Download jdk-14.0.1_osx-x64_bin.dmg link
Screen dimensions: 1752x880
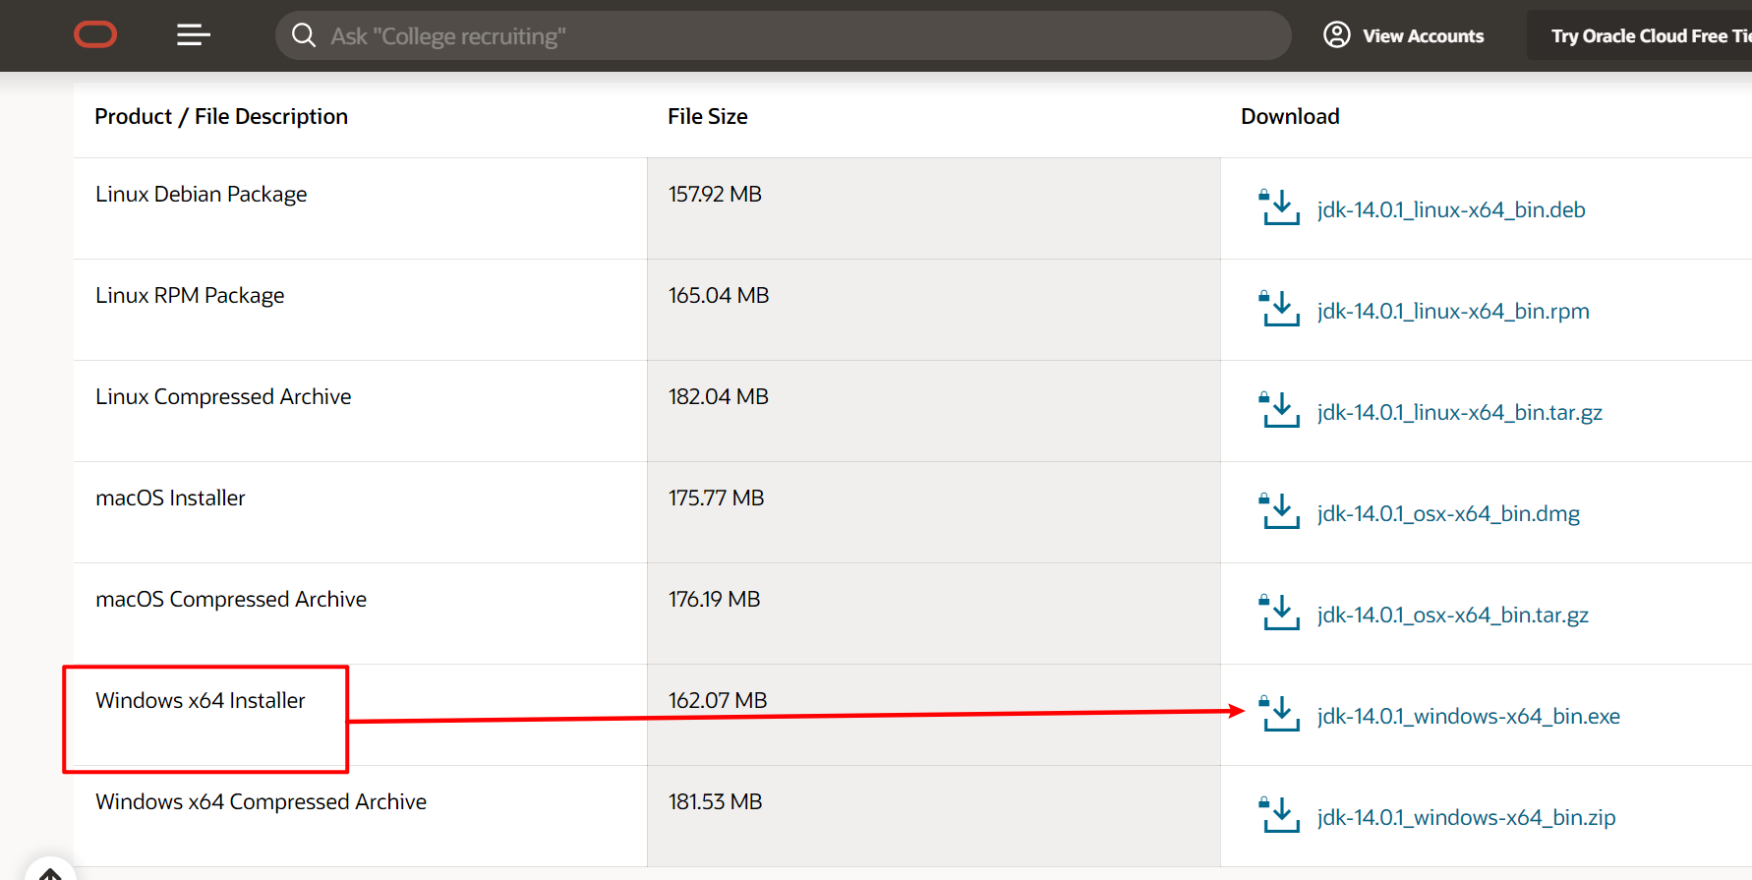[x=1448, y=513]
